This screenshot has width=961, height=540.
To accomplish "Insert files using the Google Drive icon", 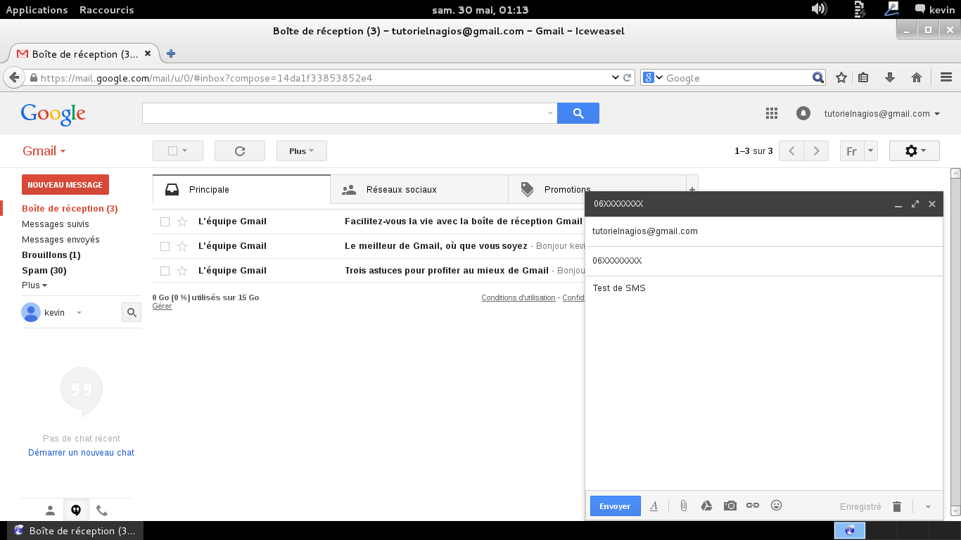I will click(706, 506).
